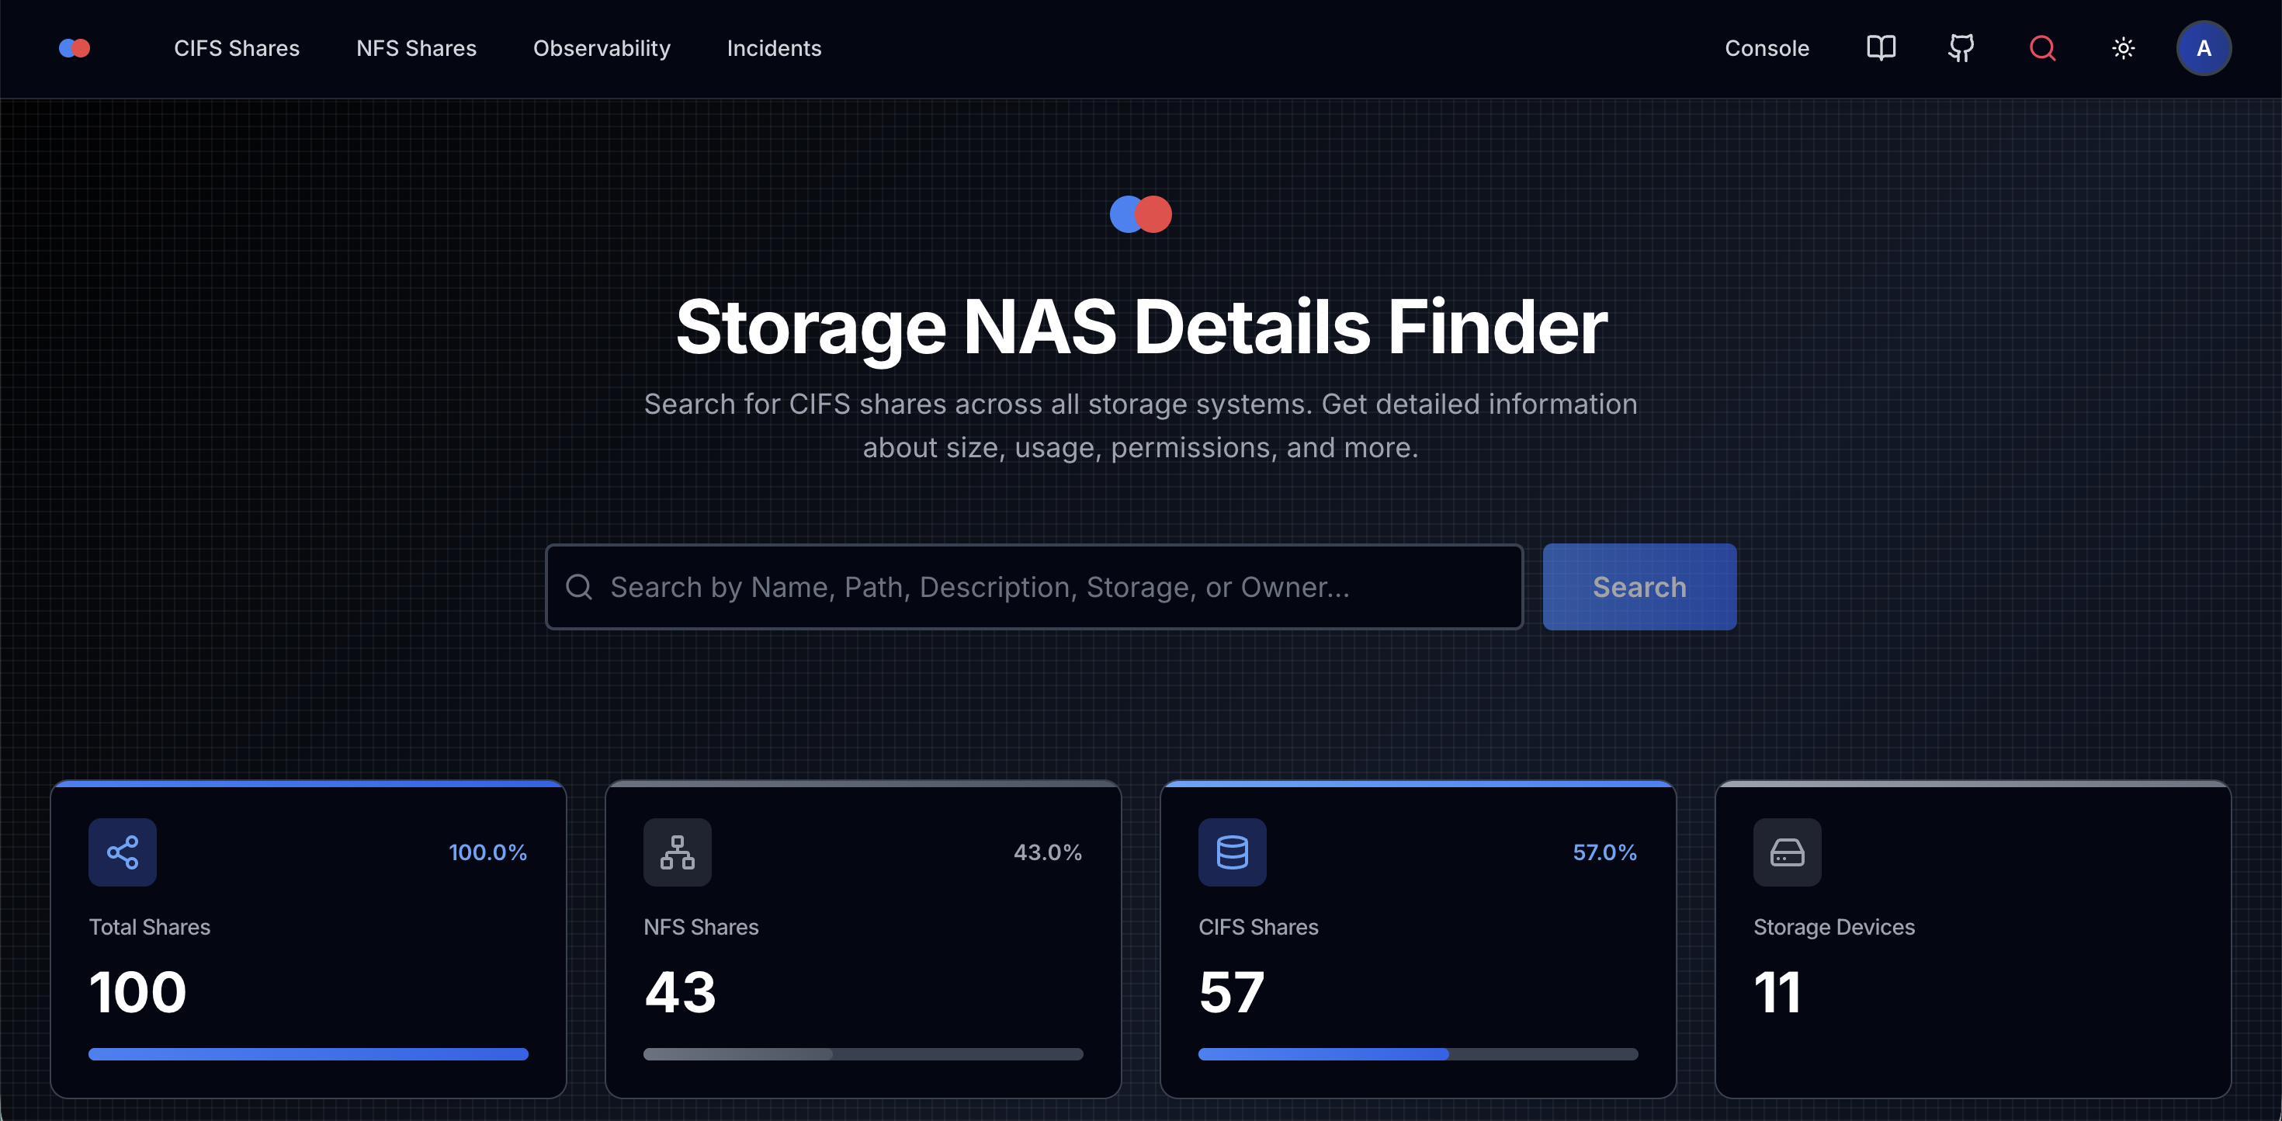Viewport: 2282px width, 1121px height.
Task: Click the "Storage NAS Details Finder" heading
Action: [1141, 326]
